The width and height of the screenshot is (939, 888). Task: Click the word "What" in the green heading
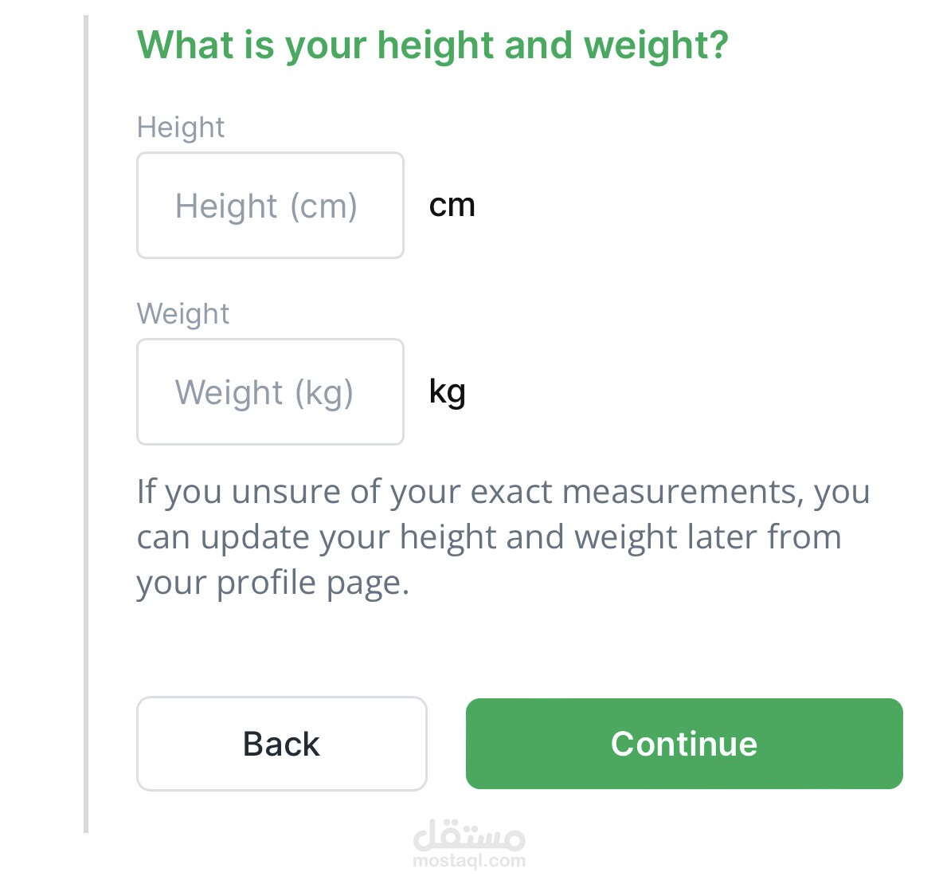click(186, 45)
